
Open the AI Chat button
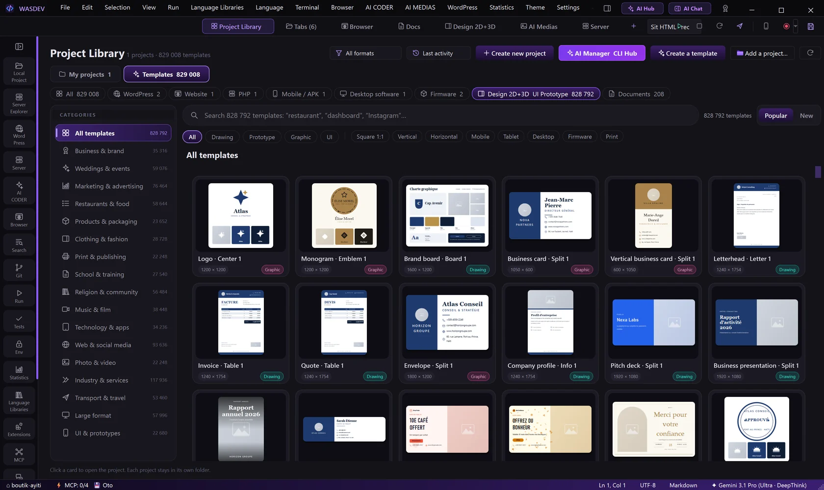(689, 8)
